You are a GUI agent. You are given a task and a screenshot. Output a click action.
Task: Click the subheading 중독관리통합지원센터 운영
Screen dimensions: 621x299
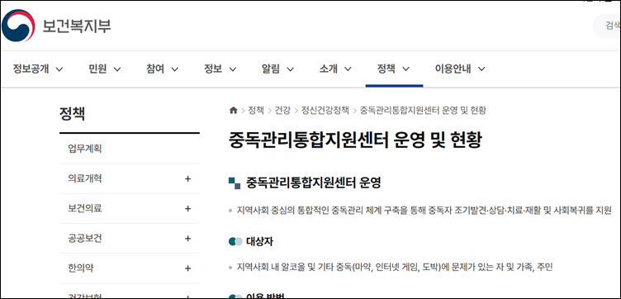313,183
